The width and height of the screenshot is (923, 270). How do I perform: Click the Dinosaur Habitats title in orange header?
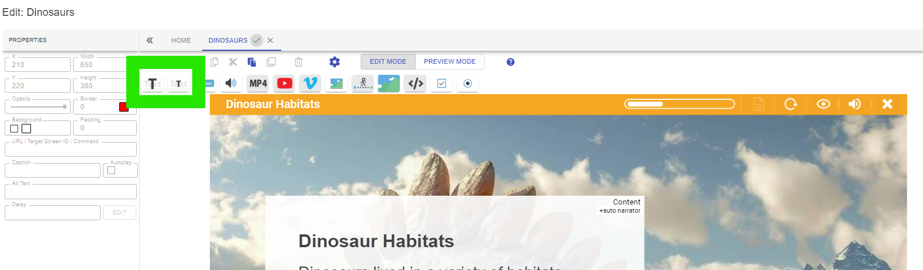pos(273,104)
